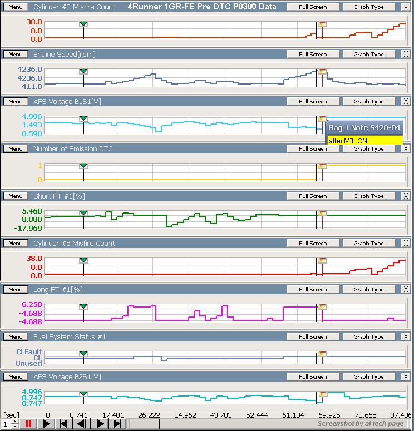Step forward one frame
Viewport: 414px width, 431px height.
[x=100, y=424]
